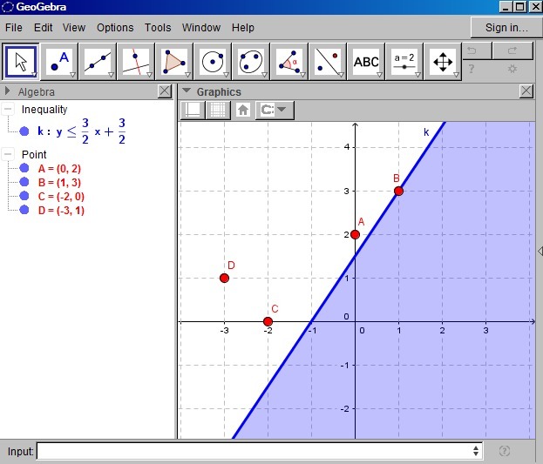This screenshot has width=543, height=464.
Task: Select the Ellipse conic tool
Action: 251,62
